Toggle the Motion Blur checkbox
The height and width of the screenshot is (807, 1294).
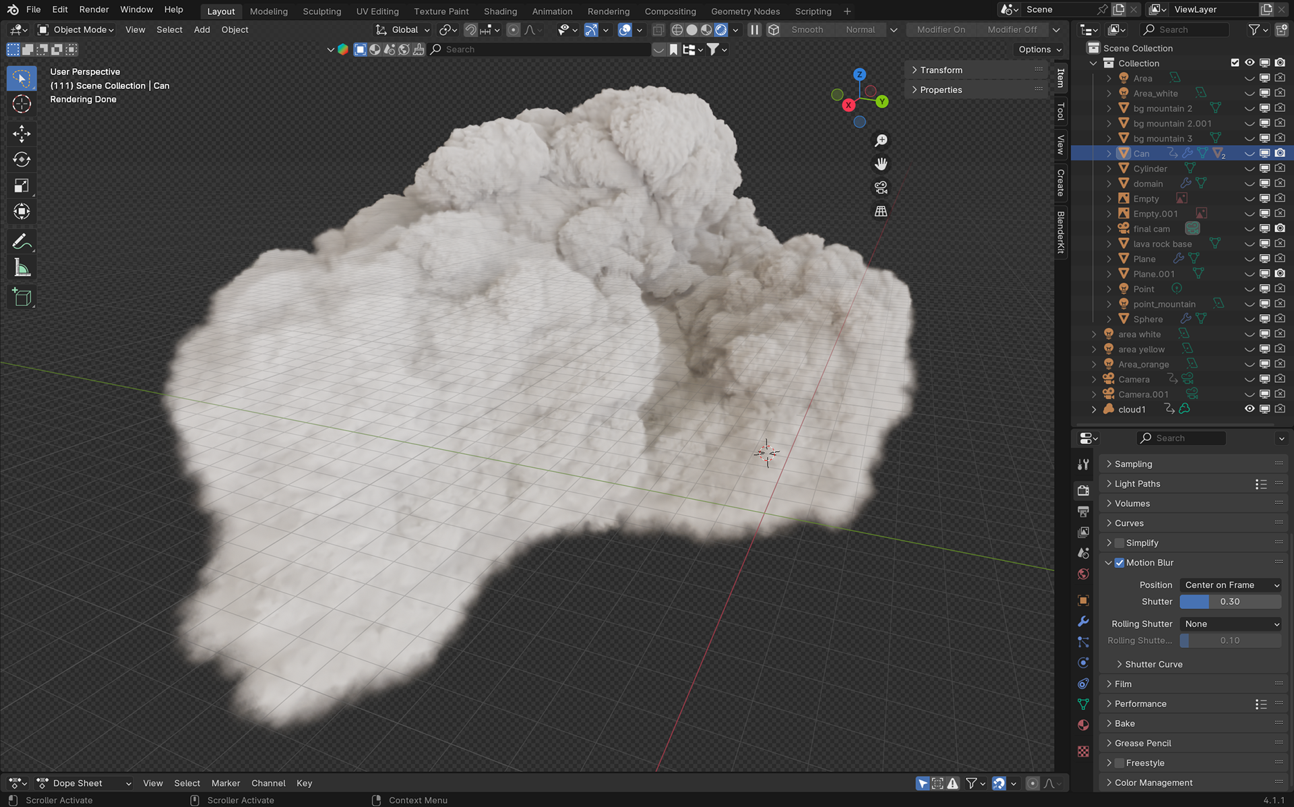point(1119,563)
